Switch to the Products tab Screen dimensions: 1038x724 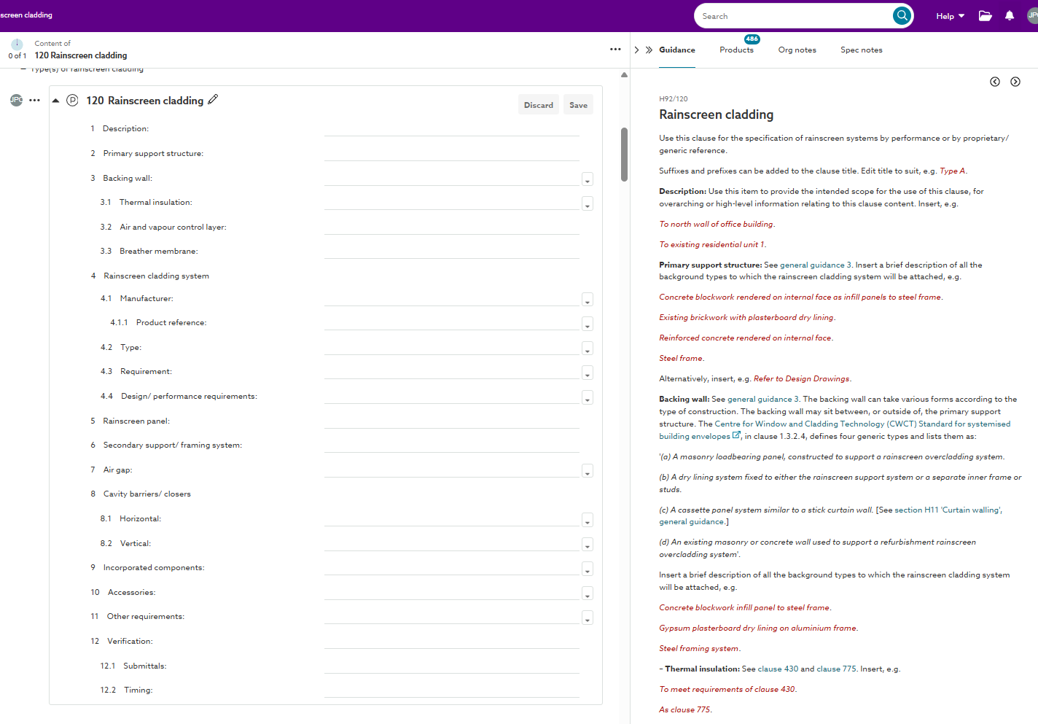736,50
